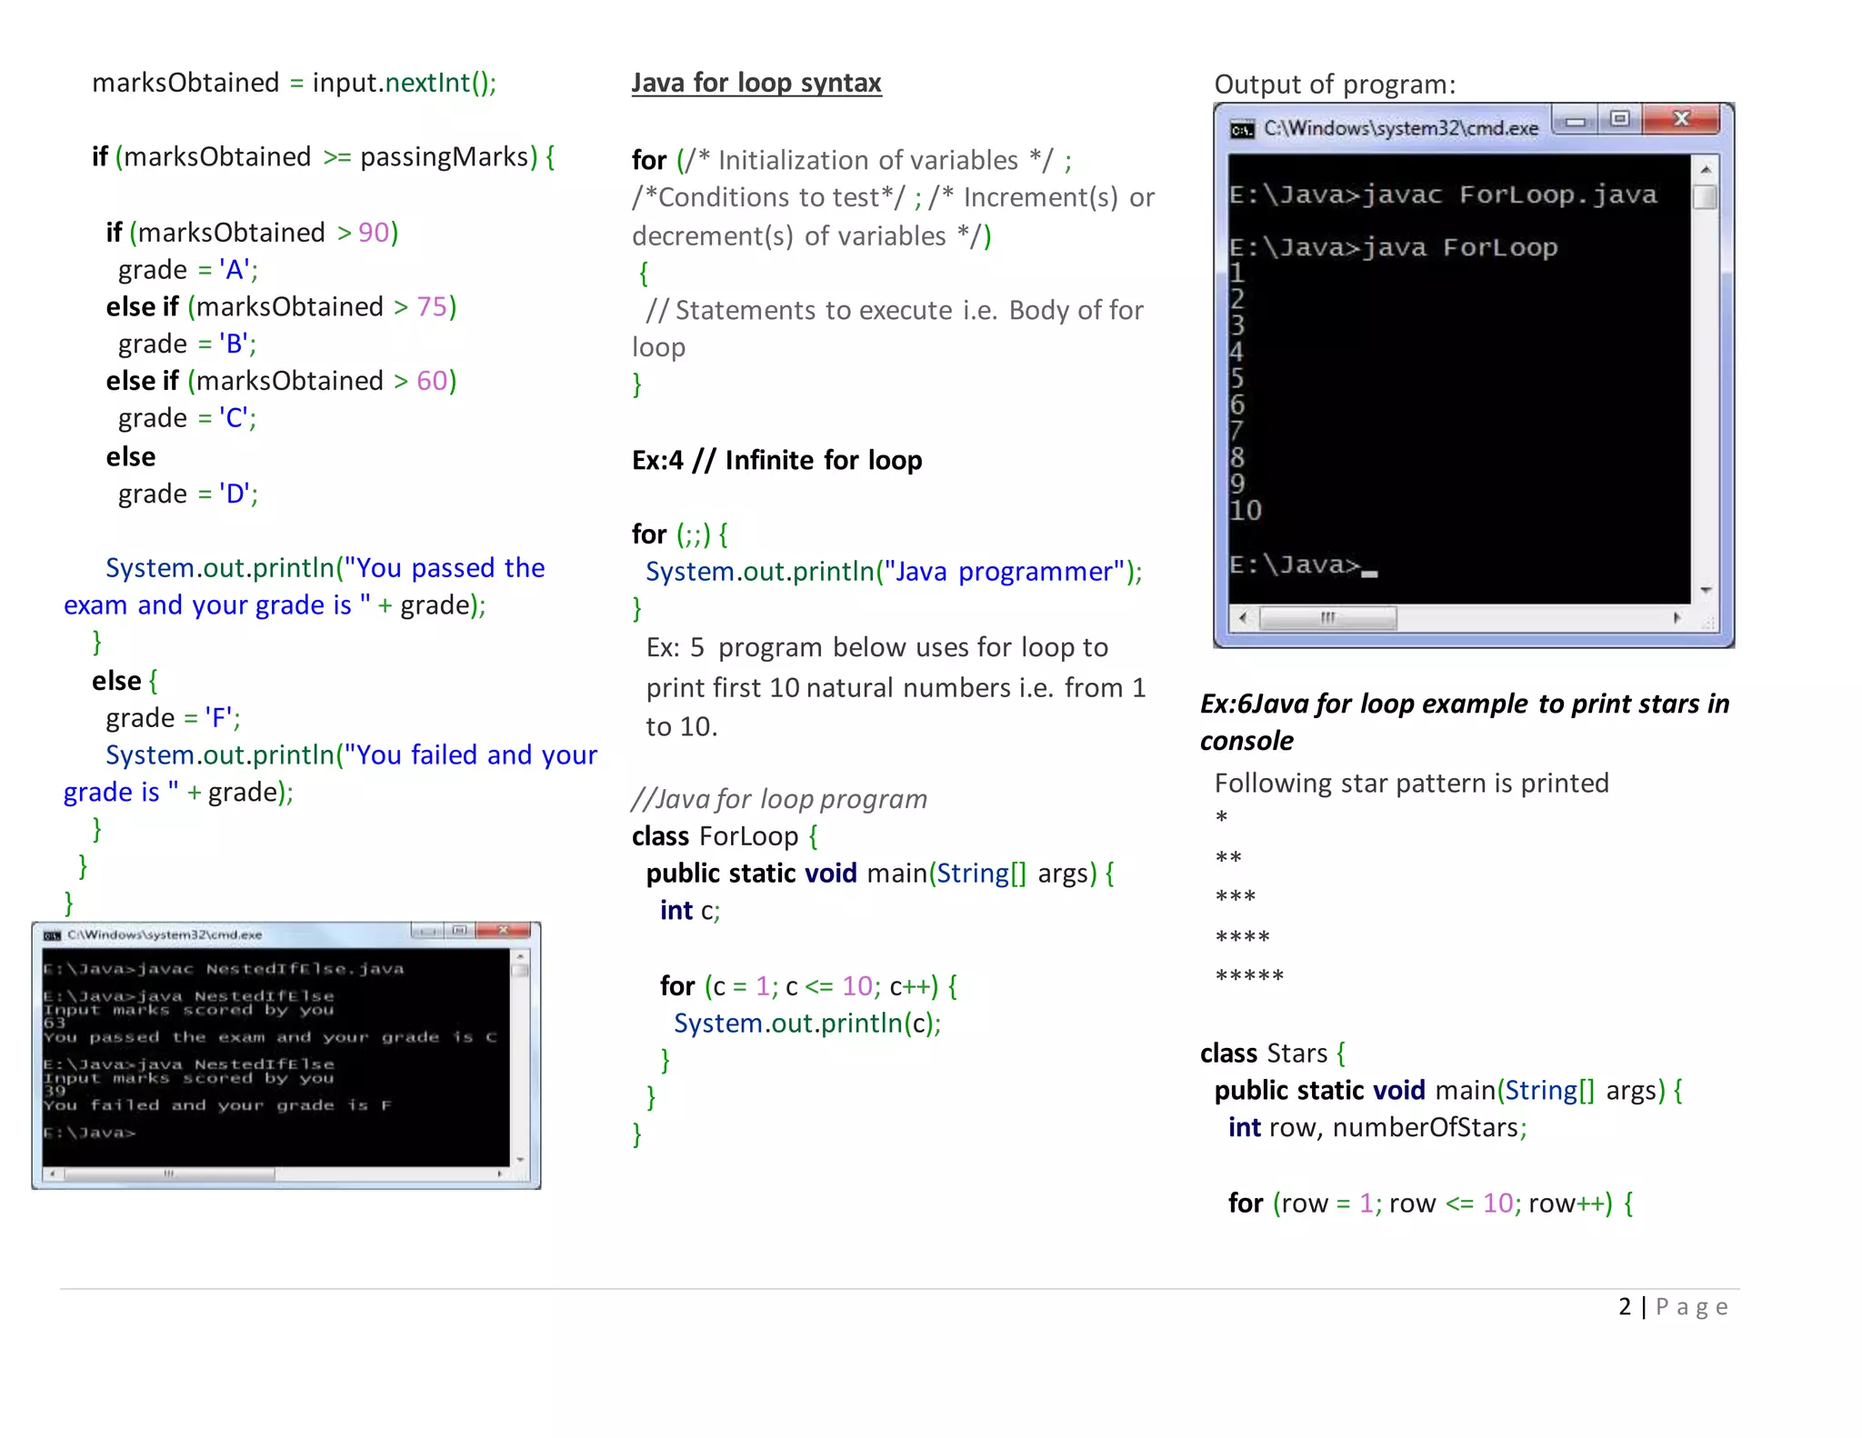Maximize the ForLoop cmd window
This screenshot has height=1438, width=1862.
coord(1620,119)
